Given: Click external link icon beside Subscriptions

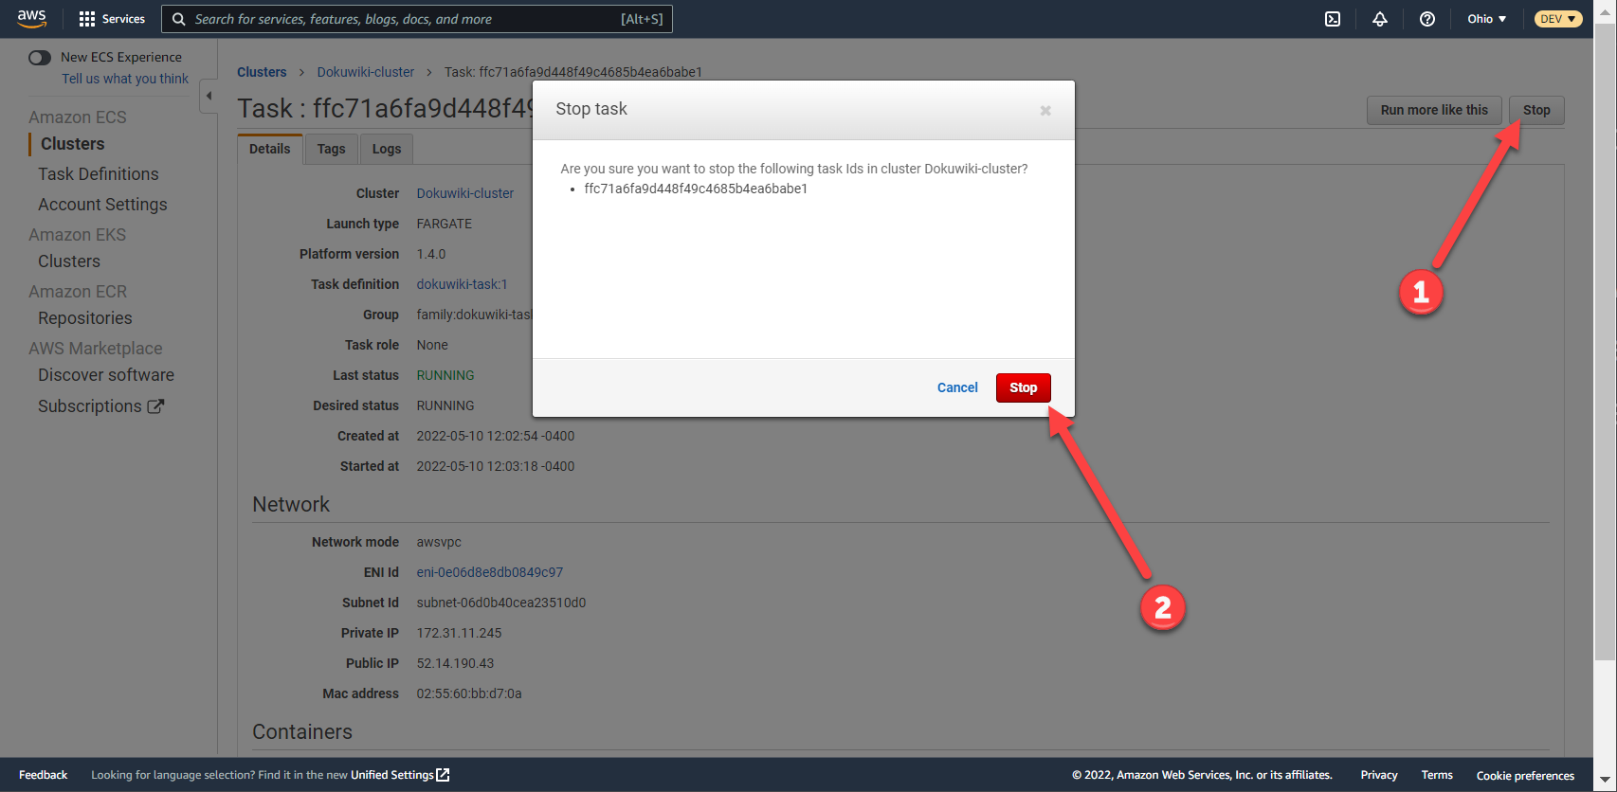Looking at the screenshot, I should pyautogui.click(x=155, y=405).
